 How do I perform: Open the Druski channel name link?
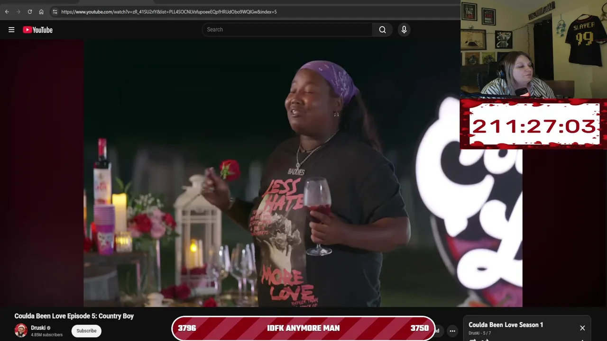point(38,328)
